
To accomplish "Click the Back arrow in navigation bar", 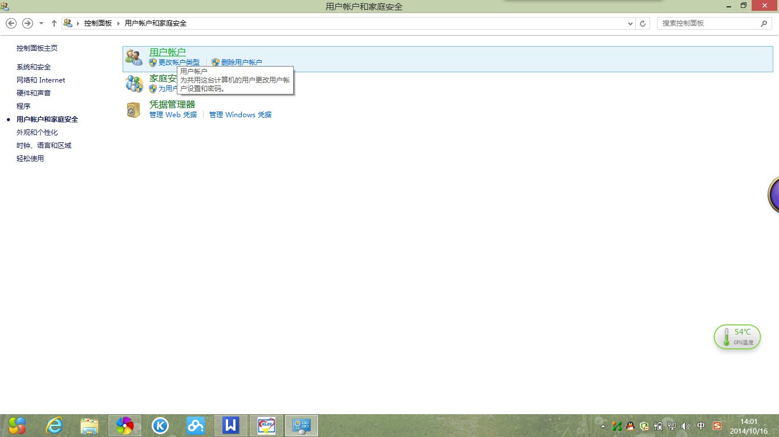I will [11, 23].
